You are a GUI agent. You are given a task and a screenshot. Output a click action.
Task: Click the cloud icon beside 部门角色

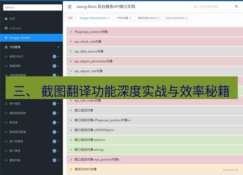pos(6,151)
